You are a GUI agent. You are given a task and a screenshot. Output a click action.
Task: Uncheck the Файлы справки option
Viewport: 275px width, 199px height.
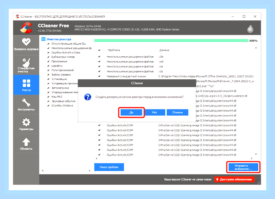click(x=48, y=74)
